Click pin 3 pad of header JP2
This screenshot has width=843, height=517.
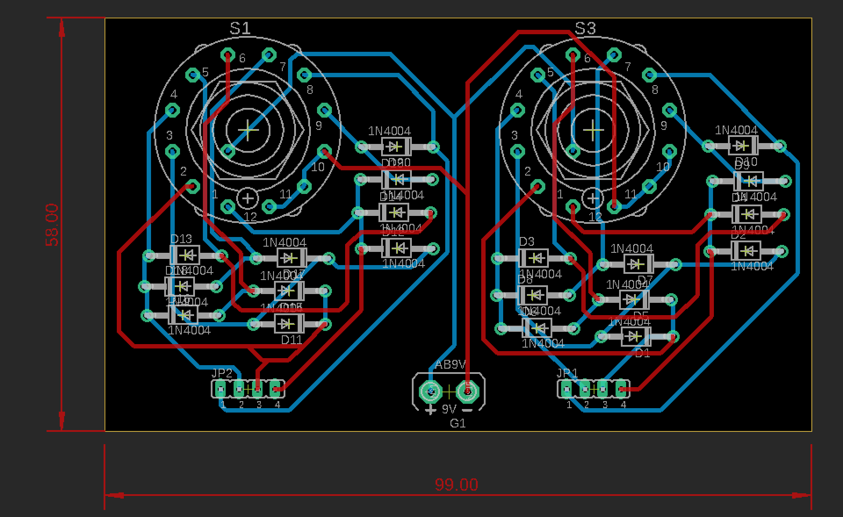pos(257,389)
